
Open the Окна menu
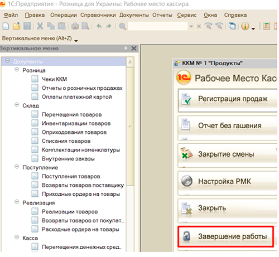point(210,15)
